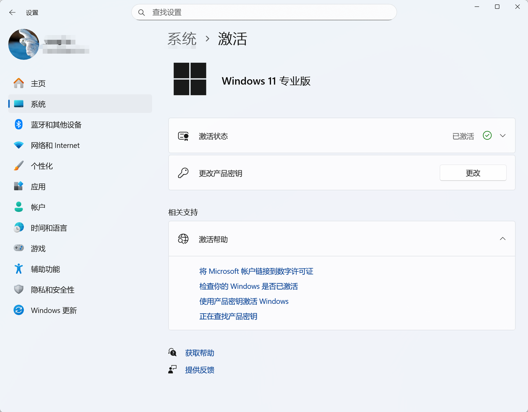Maximize the 设置 window
This screenshot has width=528, height=412.
point(497,7)
